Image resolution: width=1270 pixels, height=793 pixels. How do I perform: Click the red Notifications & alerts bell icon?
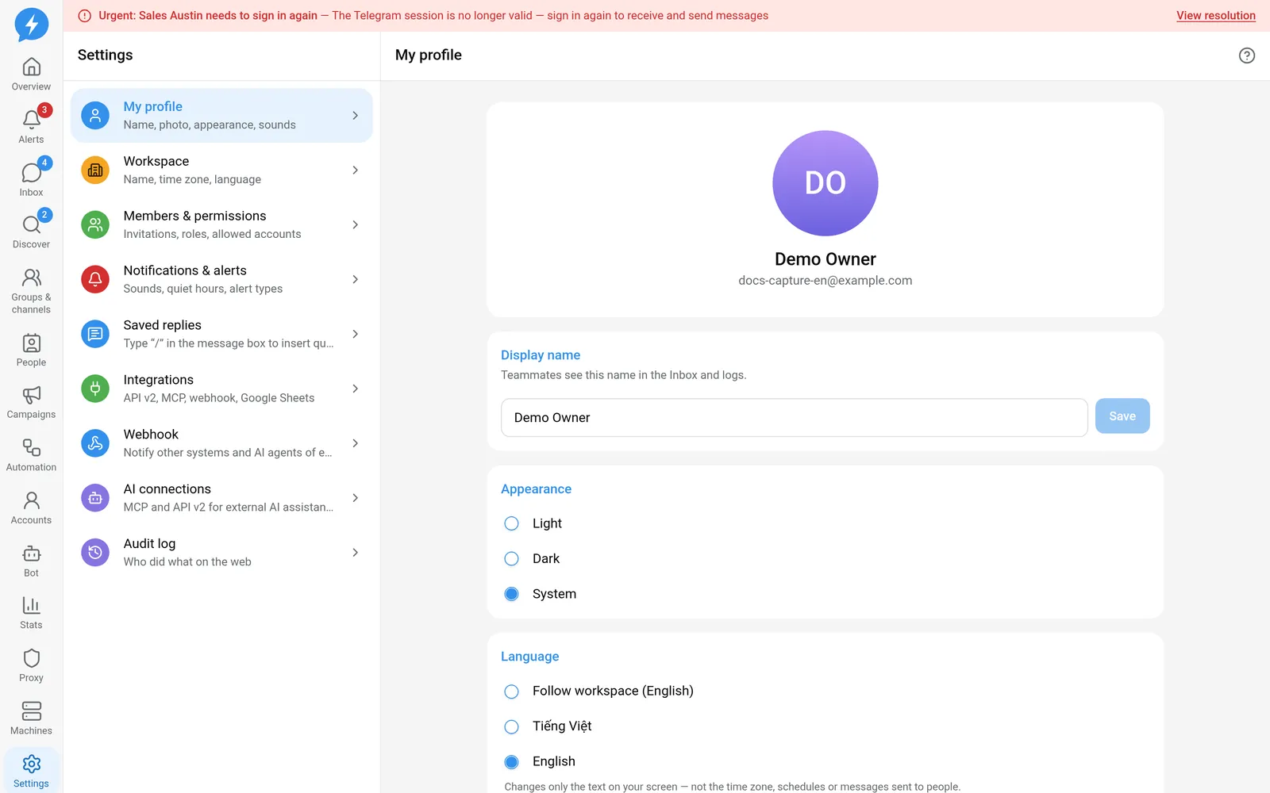click(x=95, y=279)
